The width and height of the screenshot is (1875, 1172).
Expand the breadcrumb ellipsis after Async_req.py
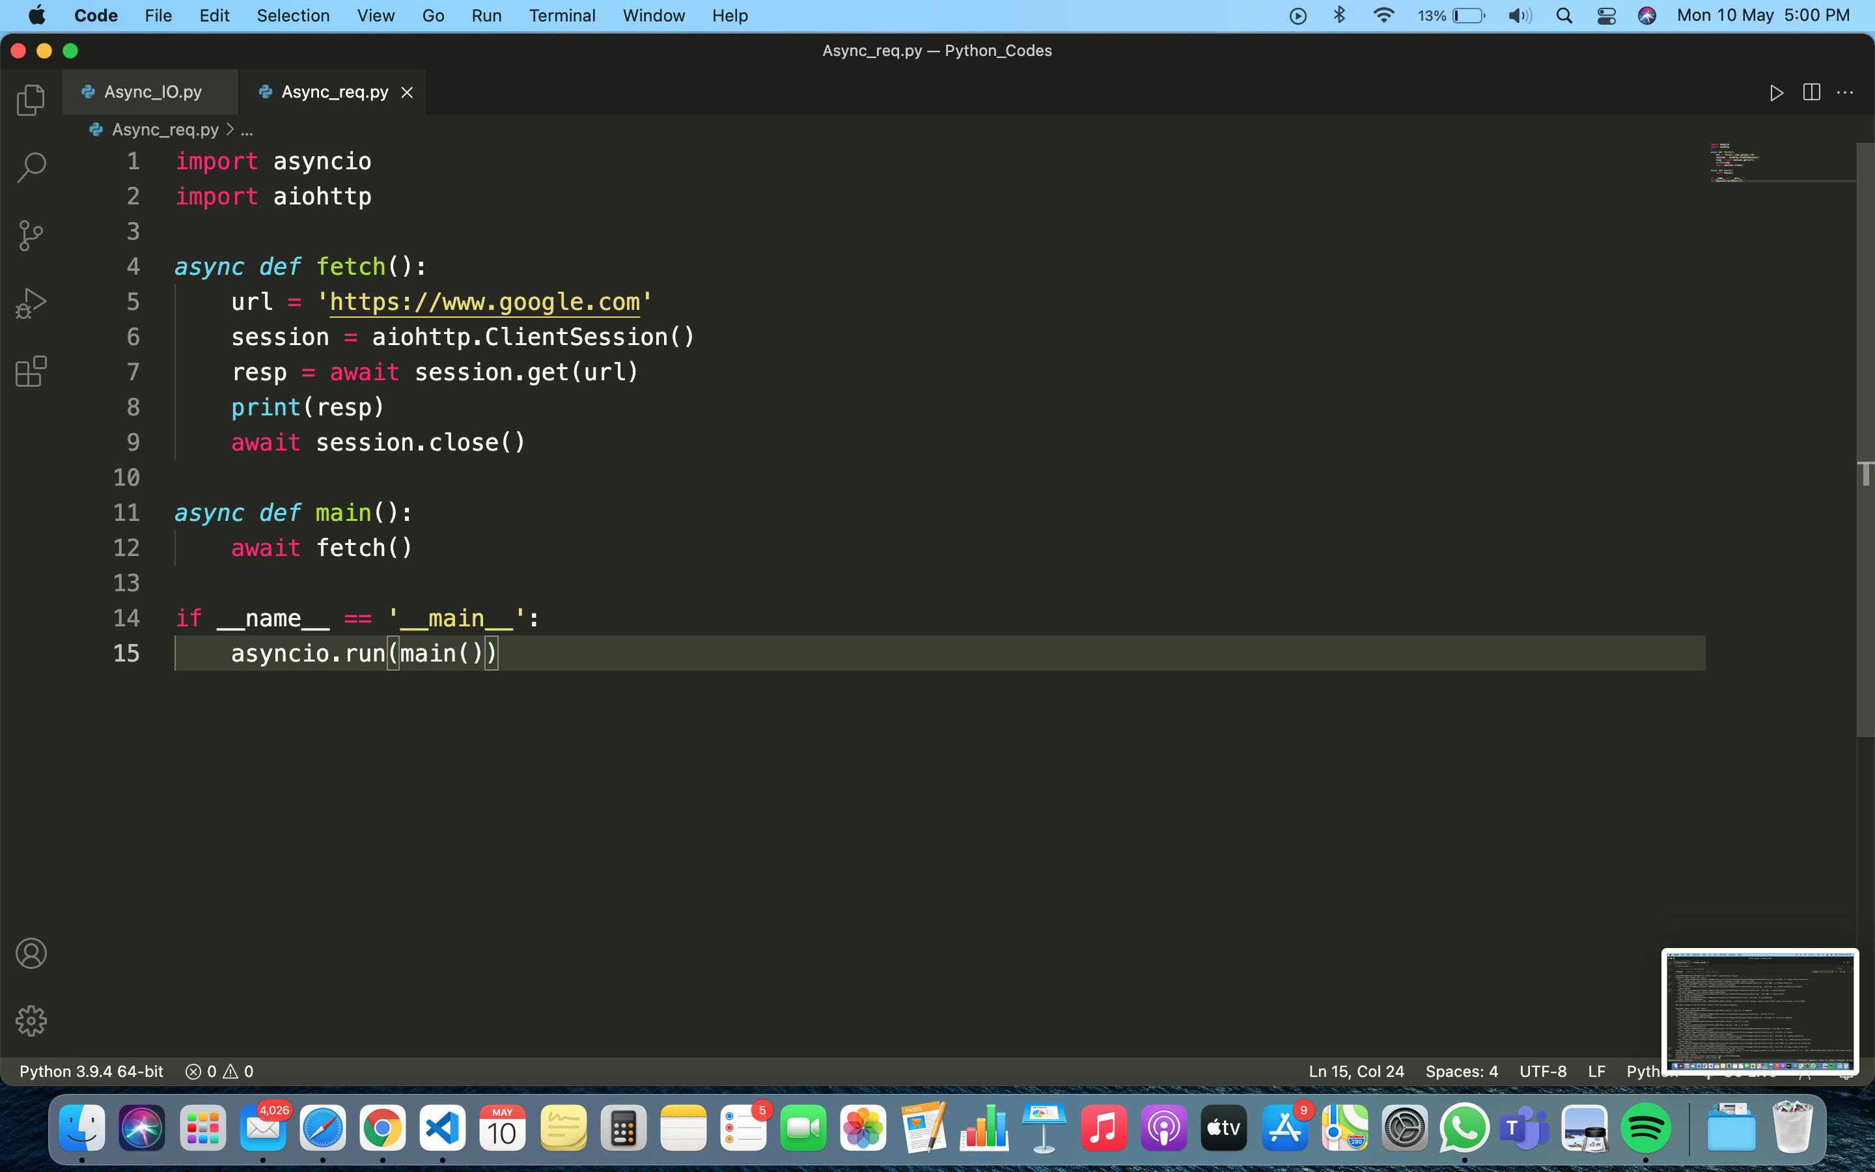click(247, 130)
